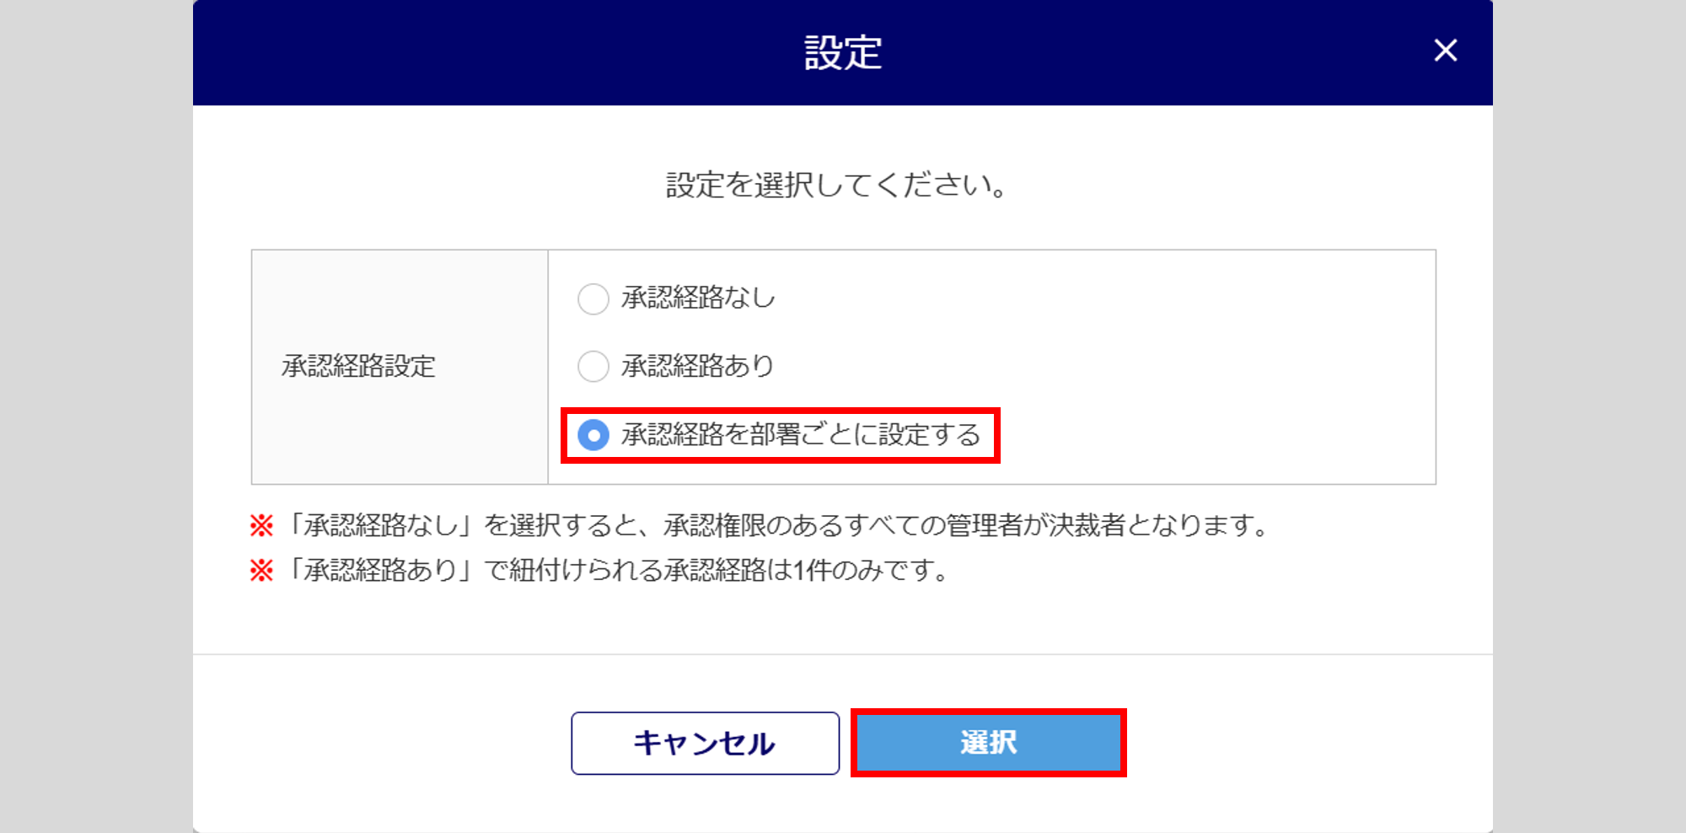Confirm with the blue 選択 button
This screenshot has height=833, width=1686.
pos(988,743)
